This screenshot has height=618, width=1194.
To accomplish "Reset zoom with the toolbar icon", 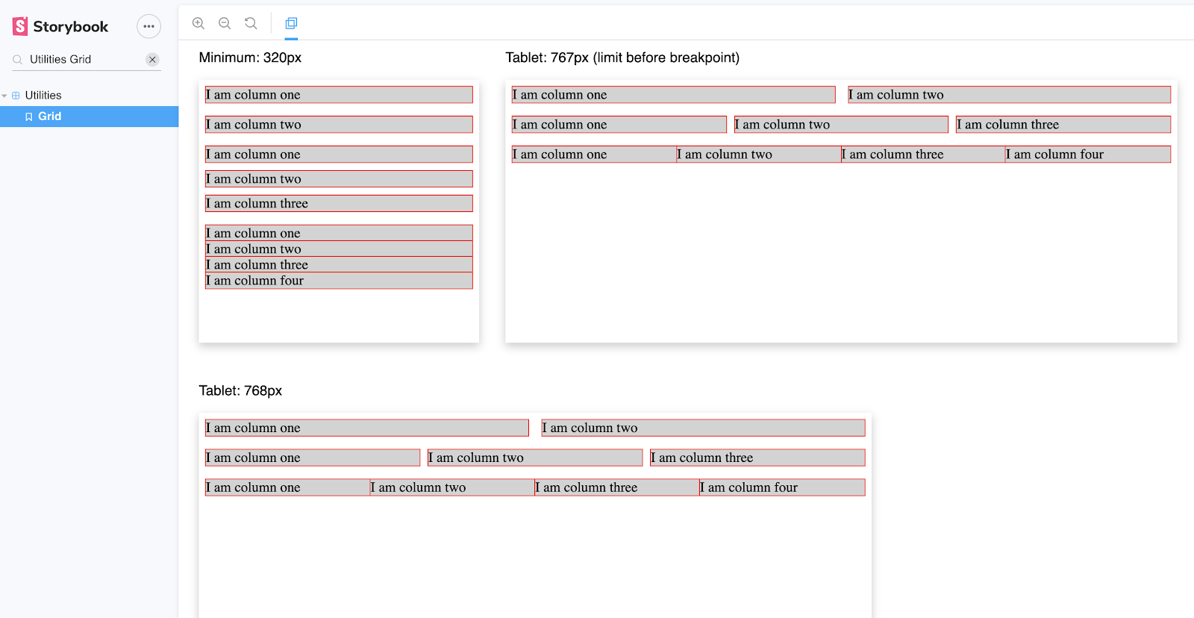I will click(x=251, y=23).
